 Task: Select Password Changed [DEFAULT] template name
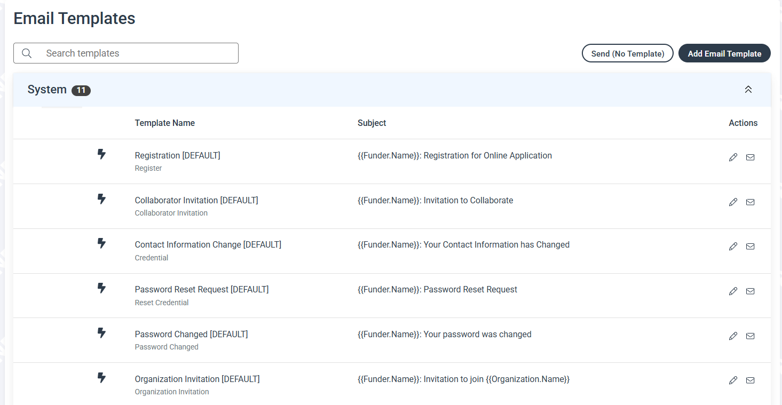tap(192, 334)
